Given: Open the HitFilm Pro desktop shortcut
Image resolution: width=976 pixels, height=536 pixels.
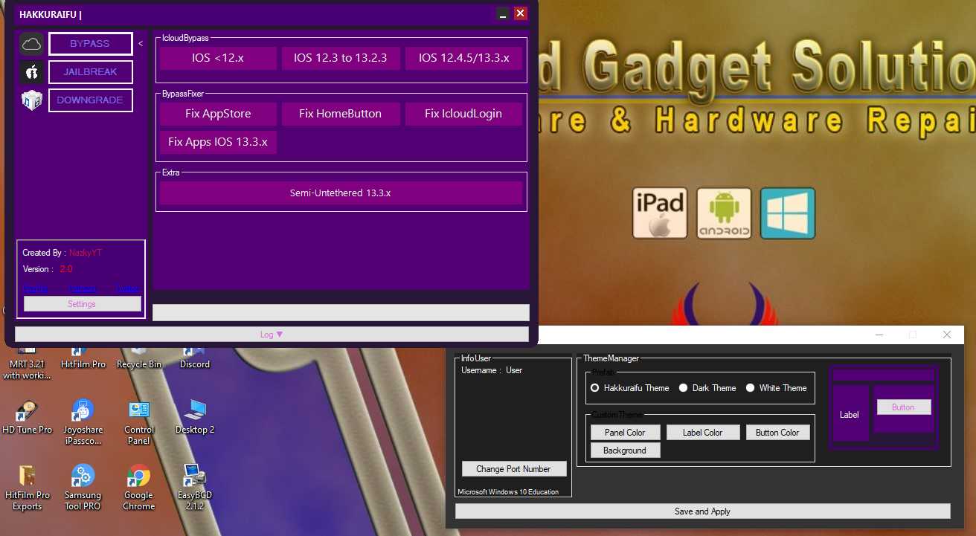Looking at the screenshot, I should click(x=83, y=358).
